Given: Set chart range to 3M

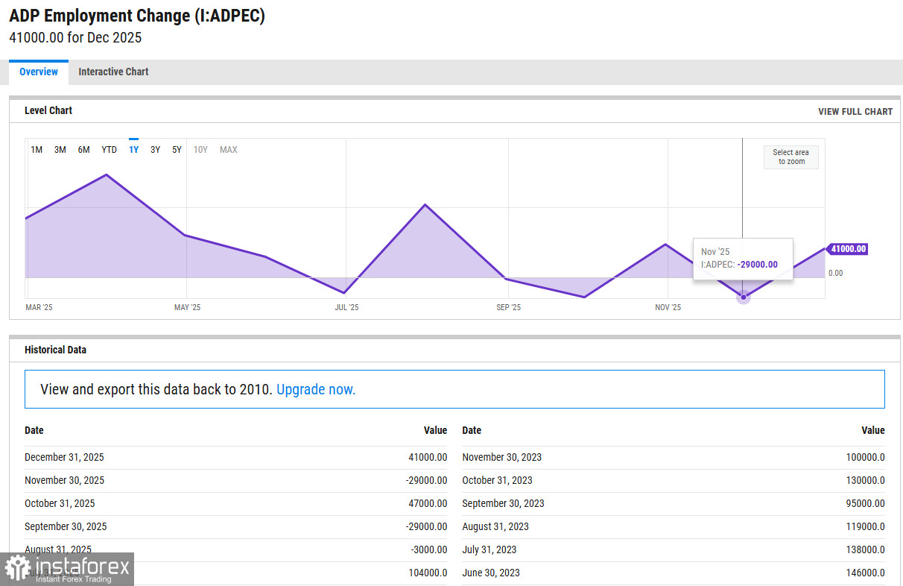Looking at the screenshot, I should 60,150.
